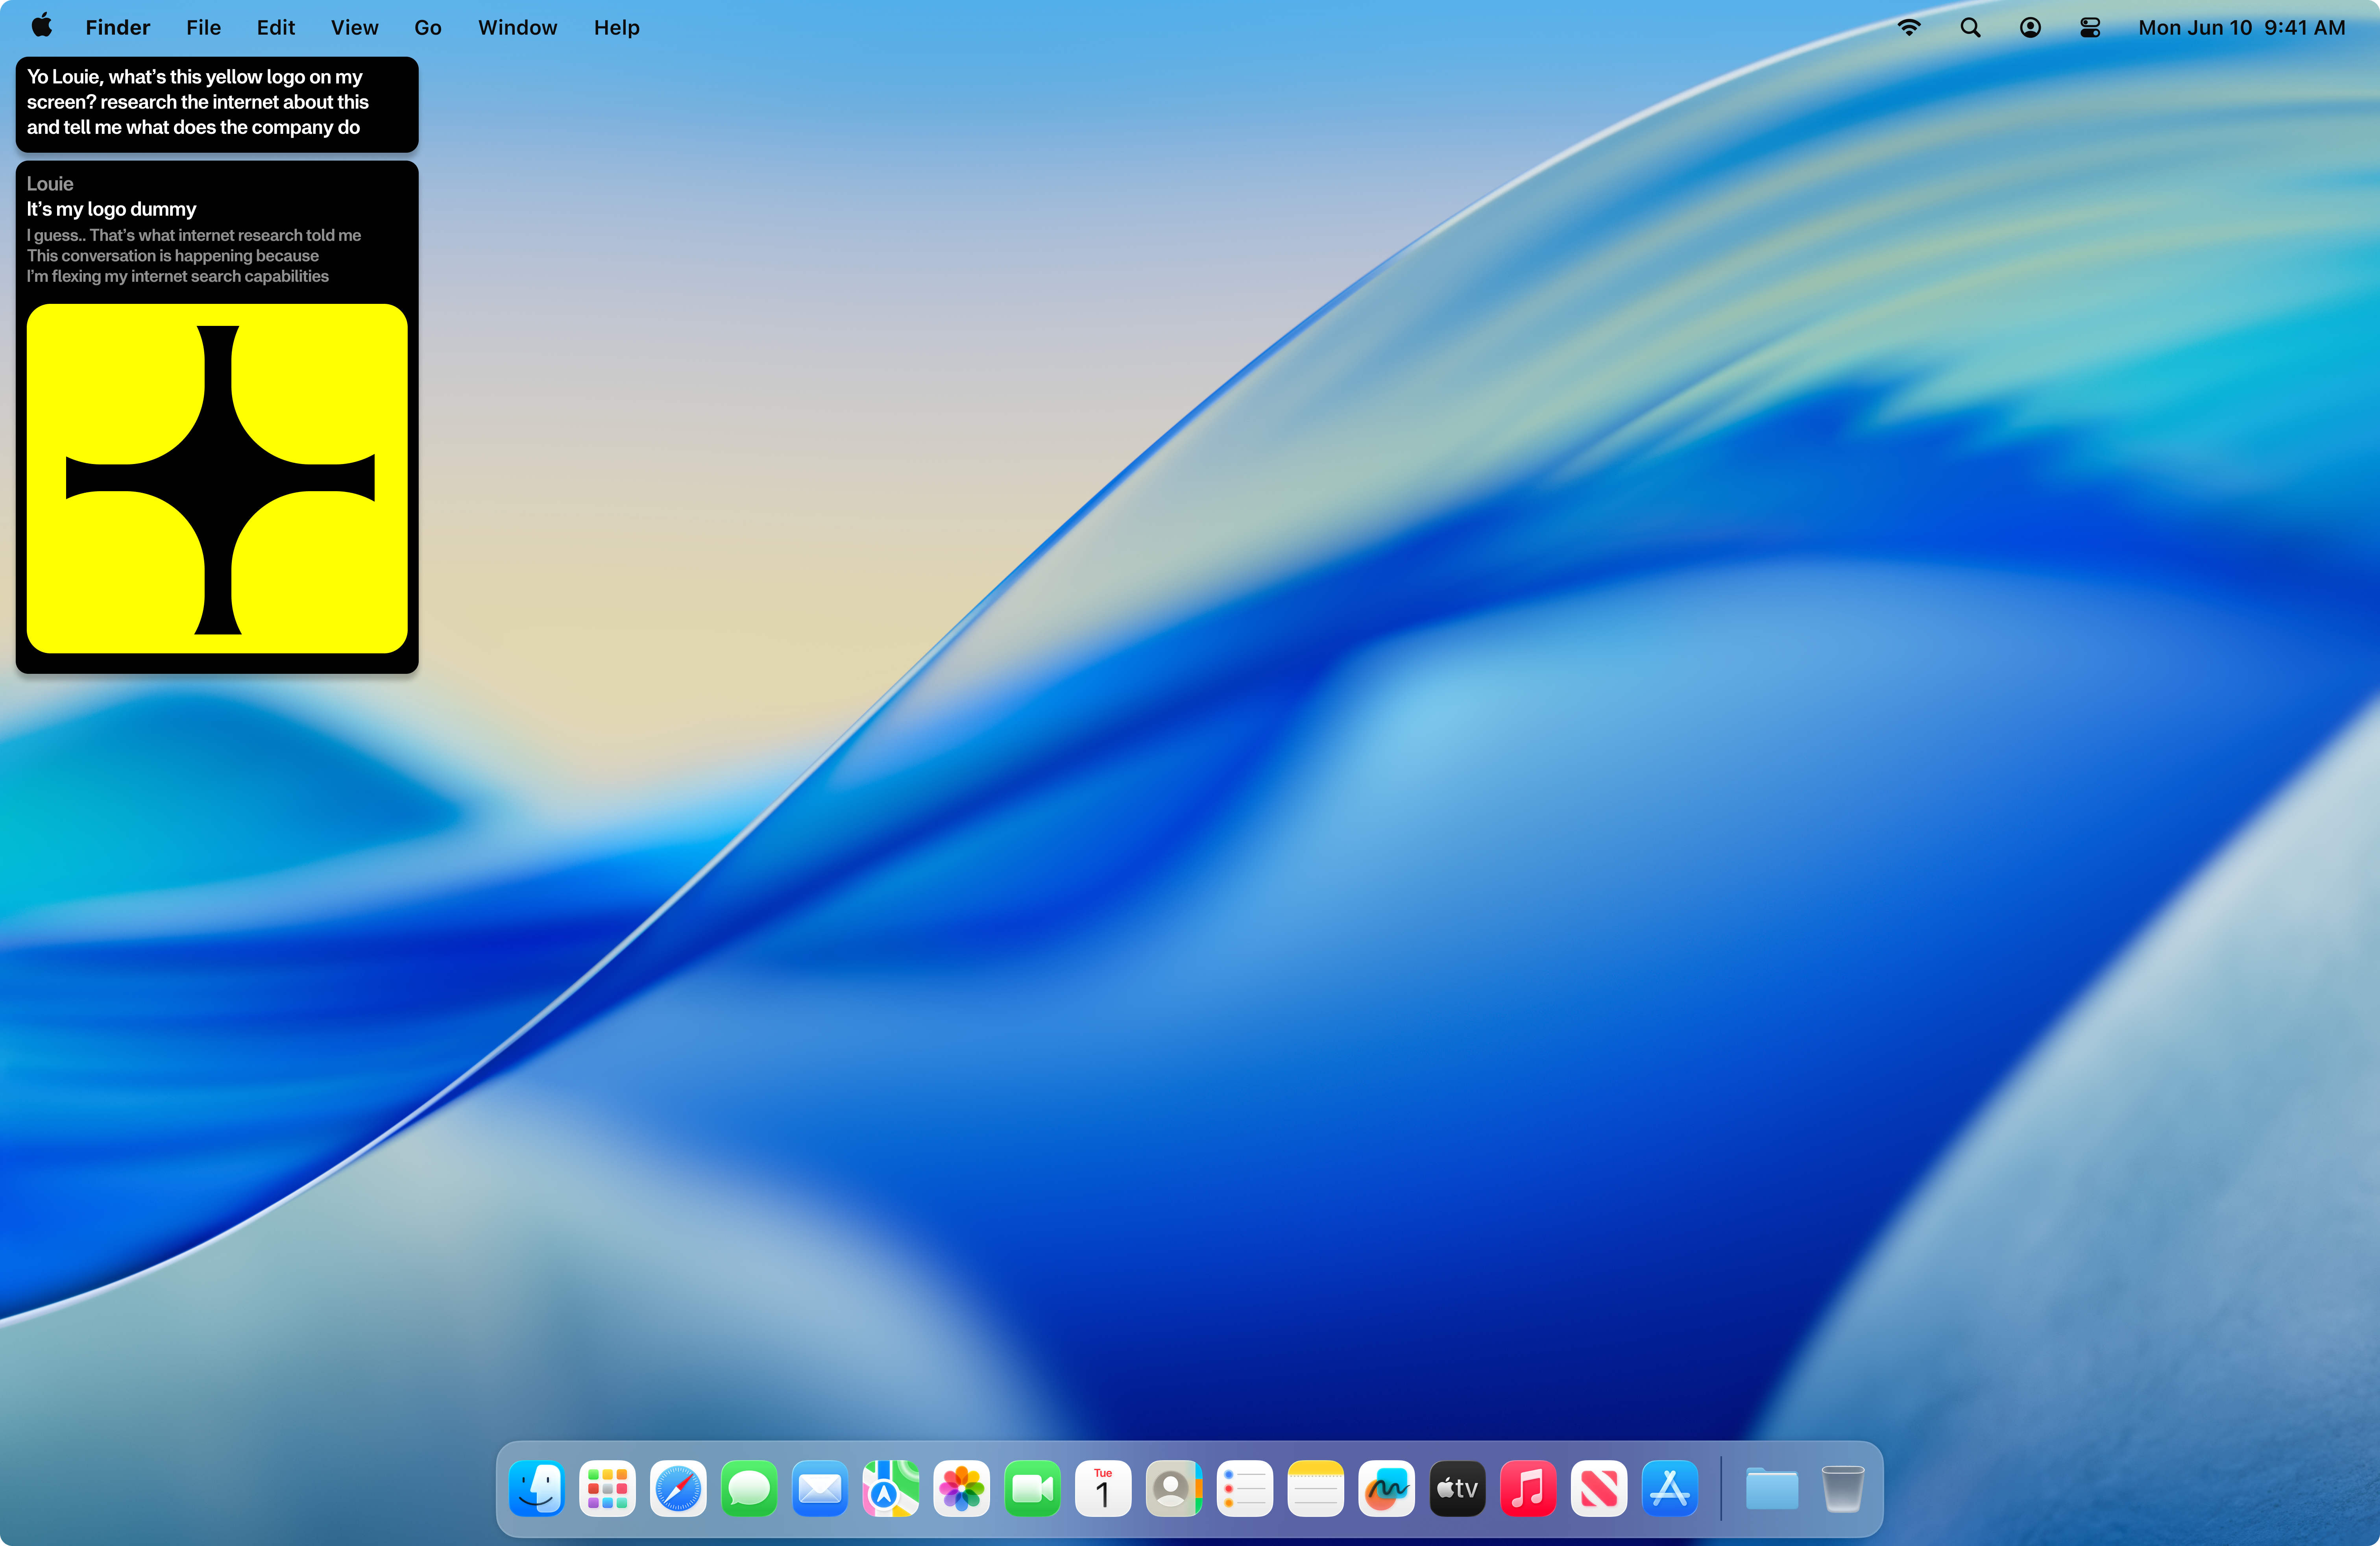Viewport: 2380px width, 1546px height.
Task: Open Finder from the Dock
Action: (x=537, y=1489)
